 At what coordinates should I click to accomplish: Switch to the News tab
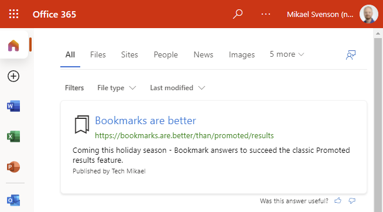203,54
